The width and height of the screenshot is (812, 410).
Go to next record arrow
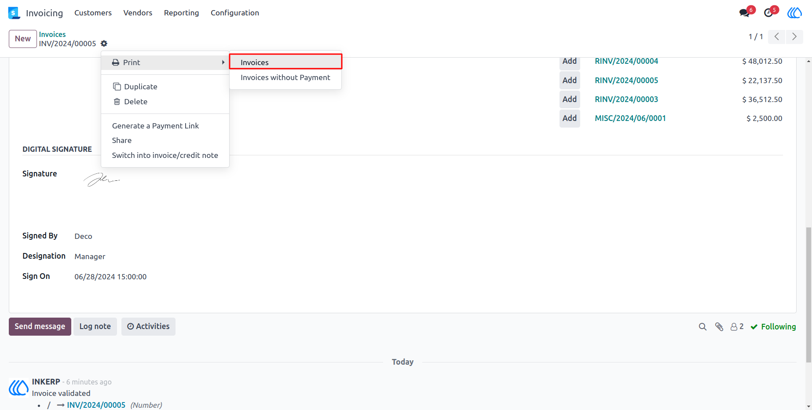coord(794,37)
